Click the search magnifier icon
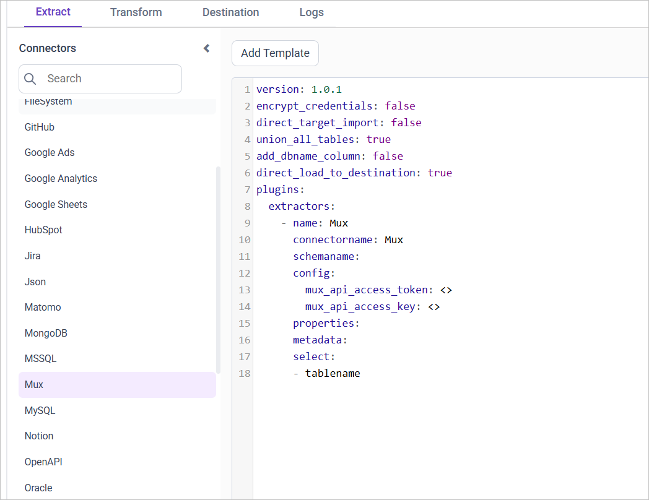The height and width of the screenshot is (500, 649). coord(30,79)
